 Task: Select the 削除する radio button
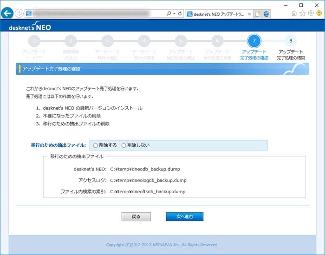pyautogui.click(x=95, y=145)
